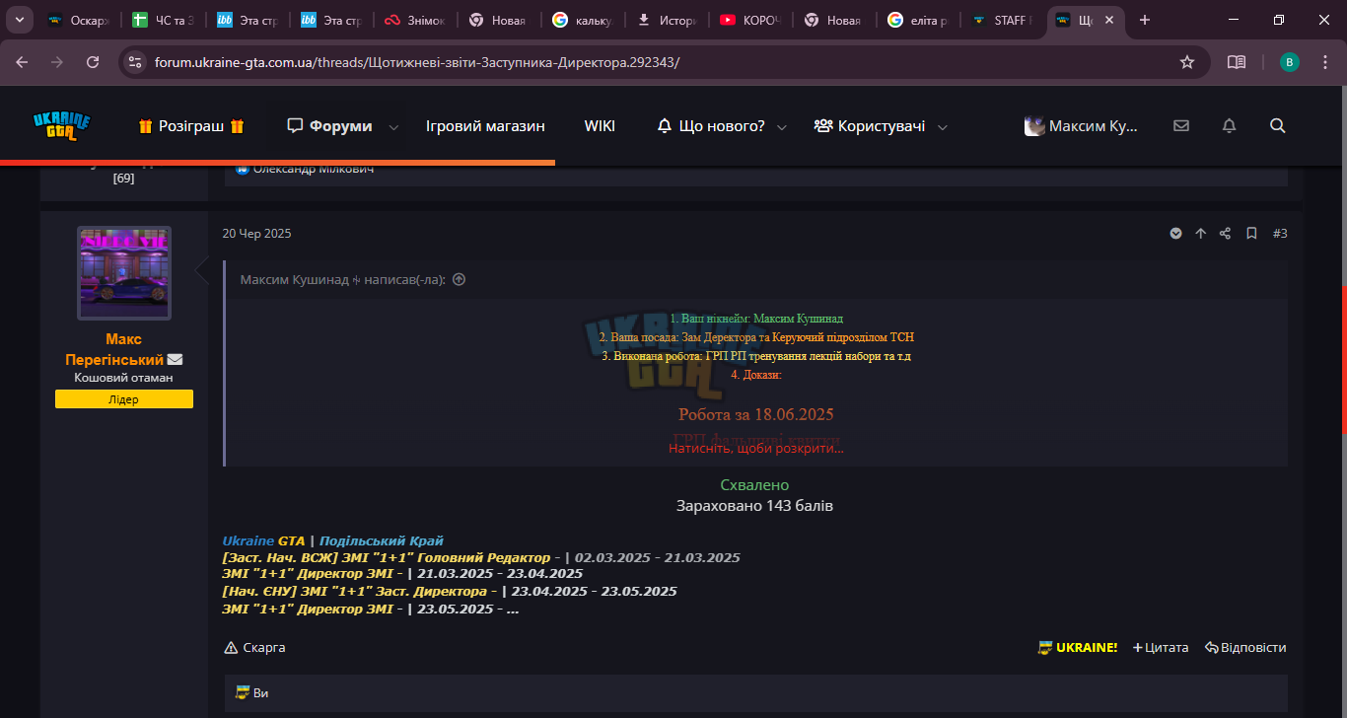Switch to the КОРОЧ YouTube tab

tap(750, 20)
